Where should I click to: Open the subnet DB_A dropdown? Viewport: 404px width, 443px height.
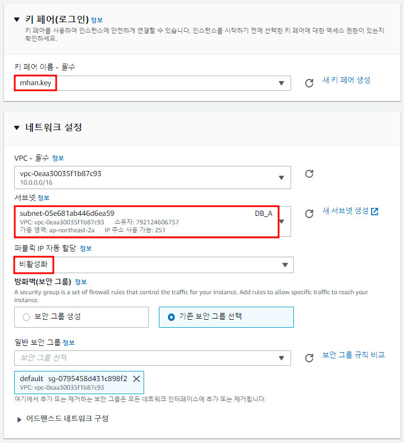[x=153, y=221]
